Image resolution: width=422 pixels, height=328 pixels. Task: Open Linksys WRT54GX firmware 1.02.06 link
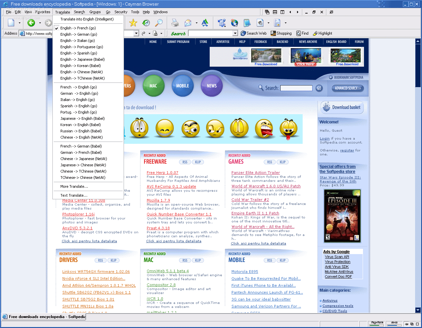pos(96,272)
